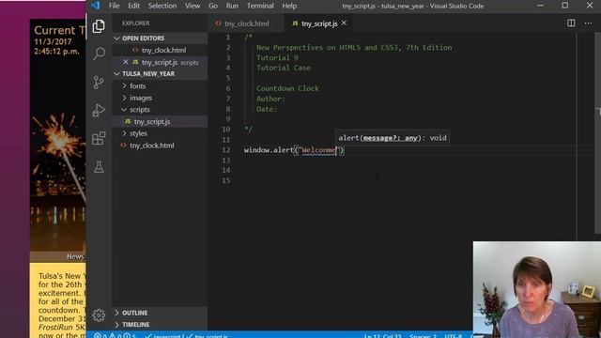Close the tny_script.js editor tab
This screenshot has width=601, height=338.
click(344, 23)
